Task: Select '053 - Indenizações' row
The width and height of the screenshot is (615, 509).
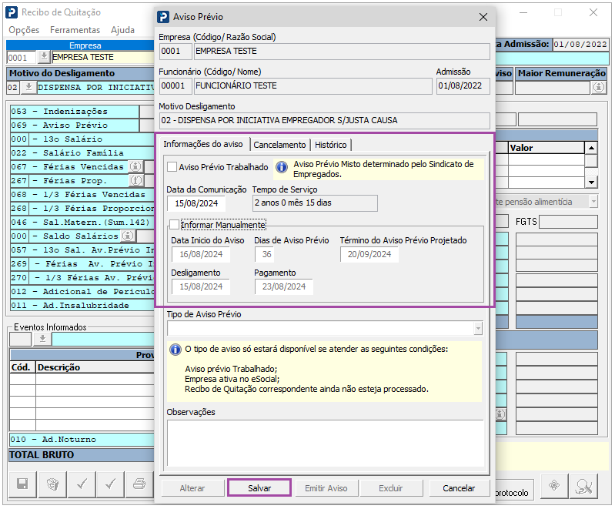Action: (x=75, y=112)
